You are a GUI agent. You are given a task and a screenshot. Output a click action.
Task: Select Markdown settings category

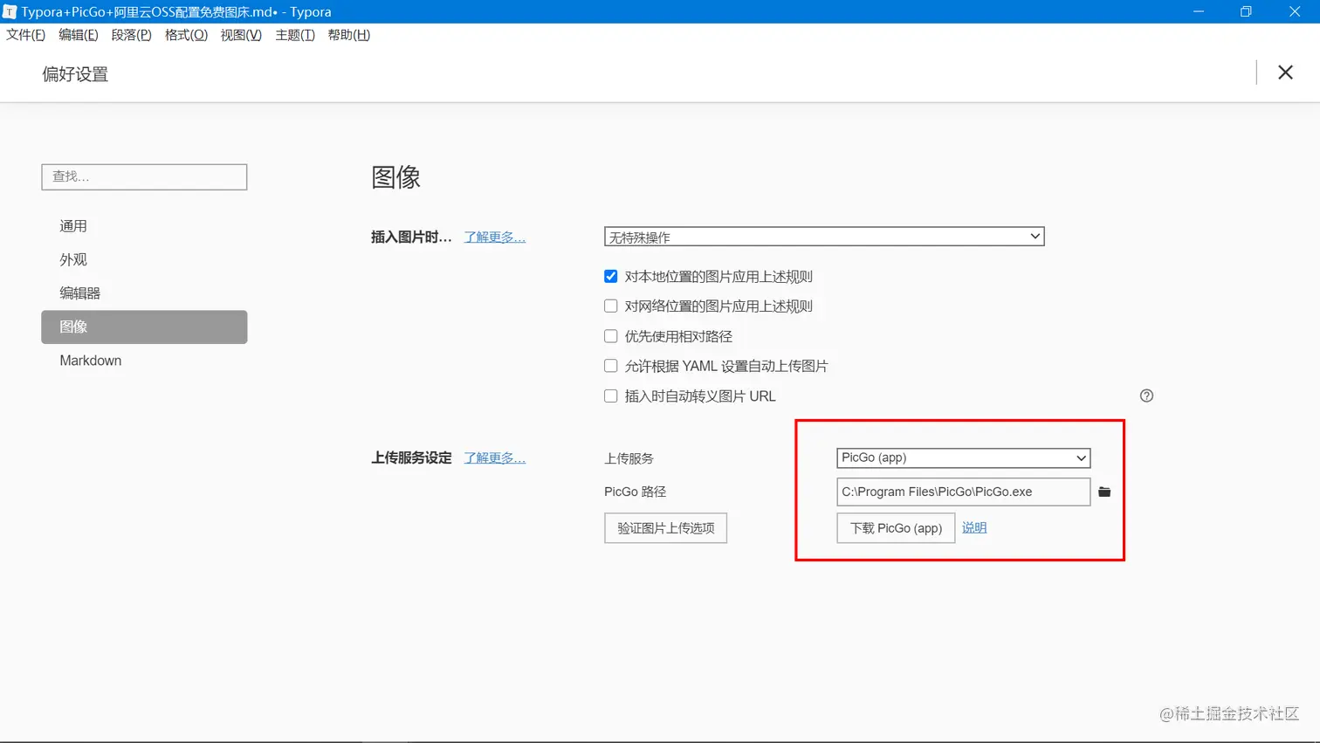(144, 361)
